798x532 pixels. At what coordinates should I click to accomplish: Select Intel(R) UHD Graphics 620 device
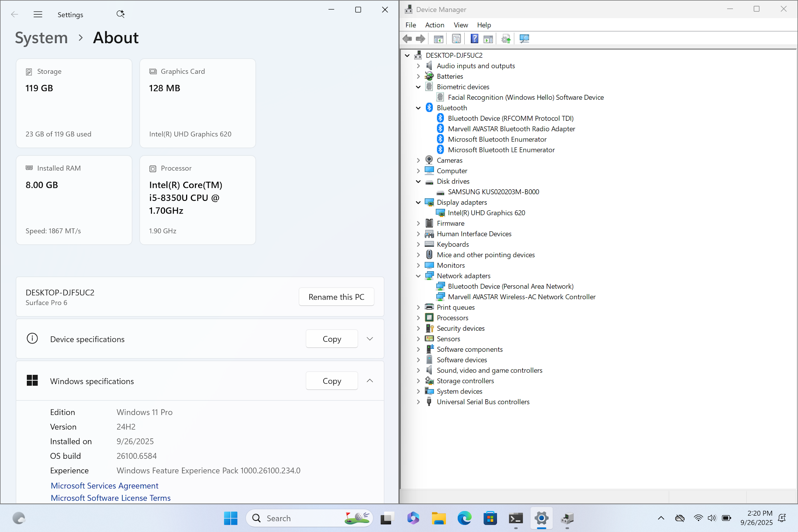[x=486, y=213]
